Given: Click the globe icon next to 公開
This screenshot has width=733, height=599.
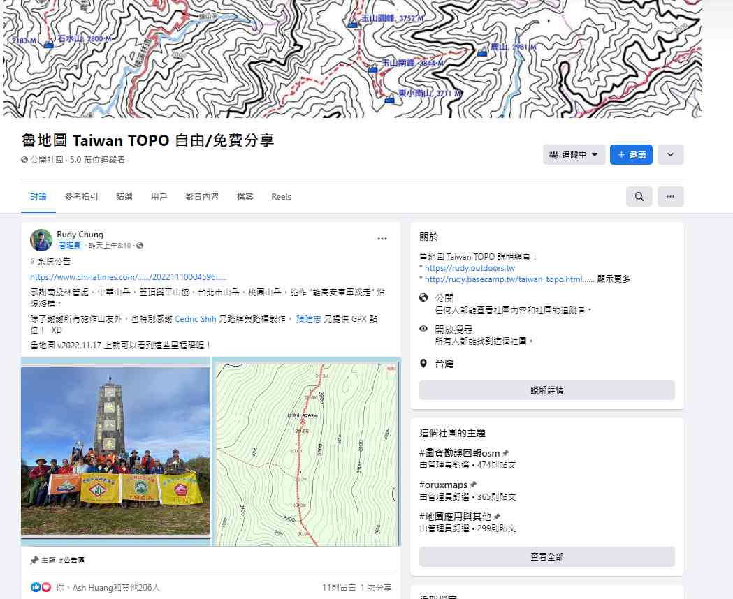Looking at the screenshot, I should coord(423,297).
